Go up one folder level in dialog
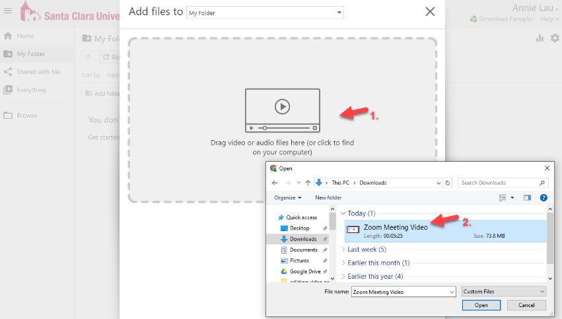 tap(308, 183)
